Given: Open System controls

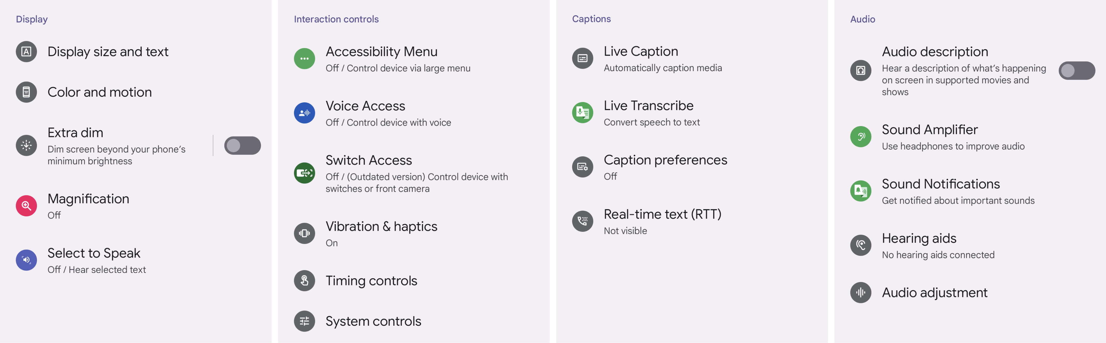Looking at the screenshot, I should click(414, 321).
